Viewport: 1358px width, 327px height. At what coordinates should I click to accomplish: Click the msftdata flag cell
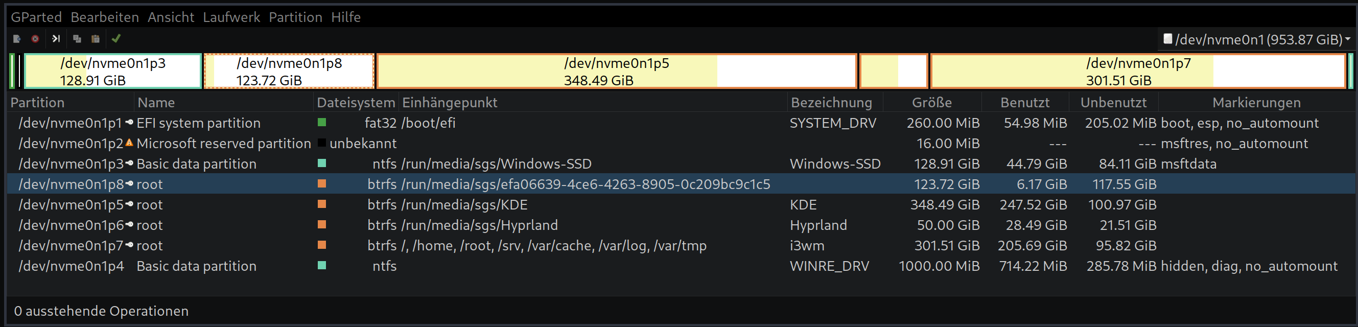1188,164
